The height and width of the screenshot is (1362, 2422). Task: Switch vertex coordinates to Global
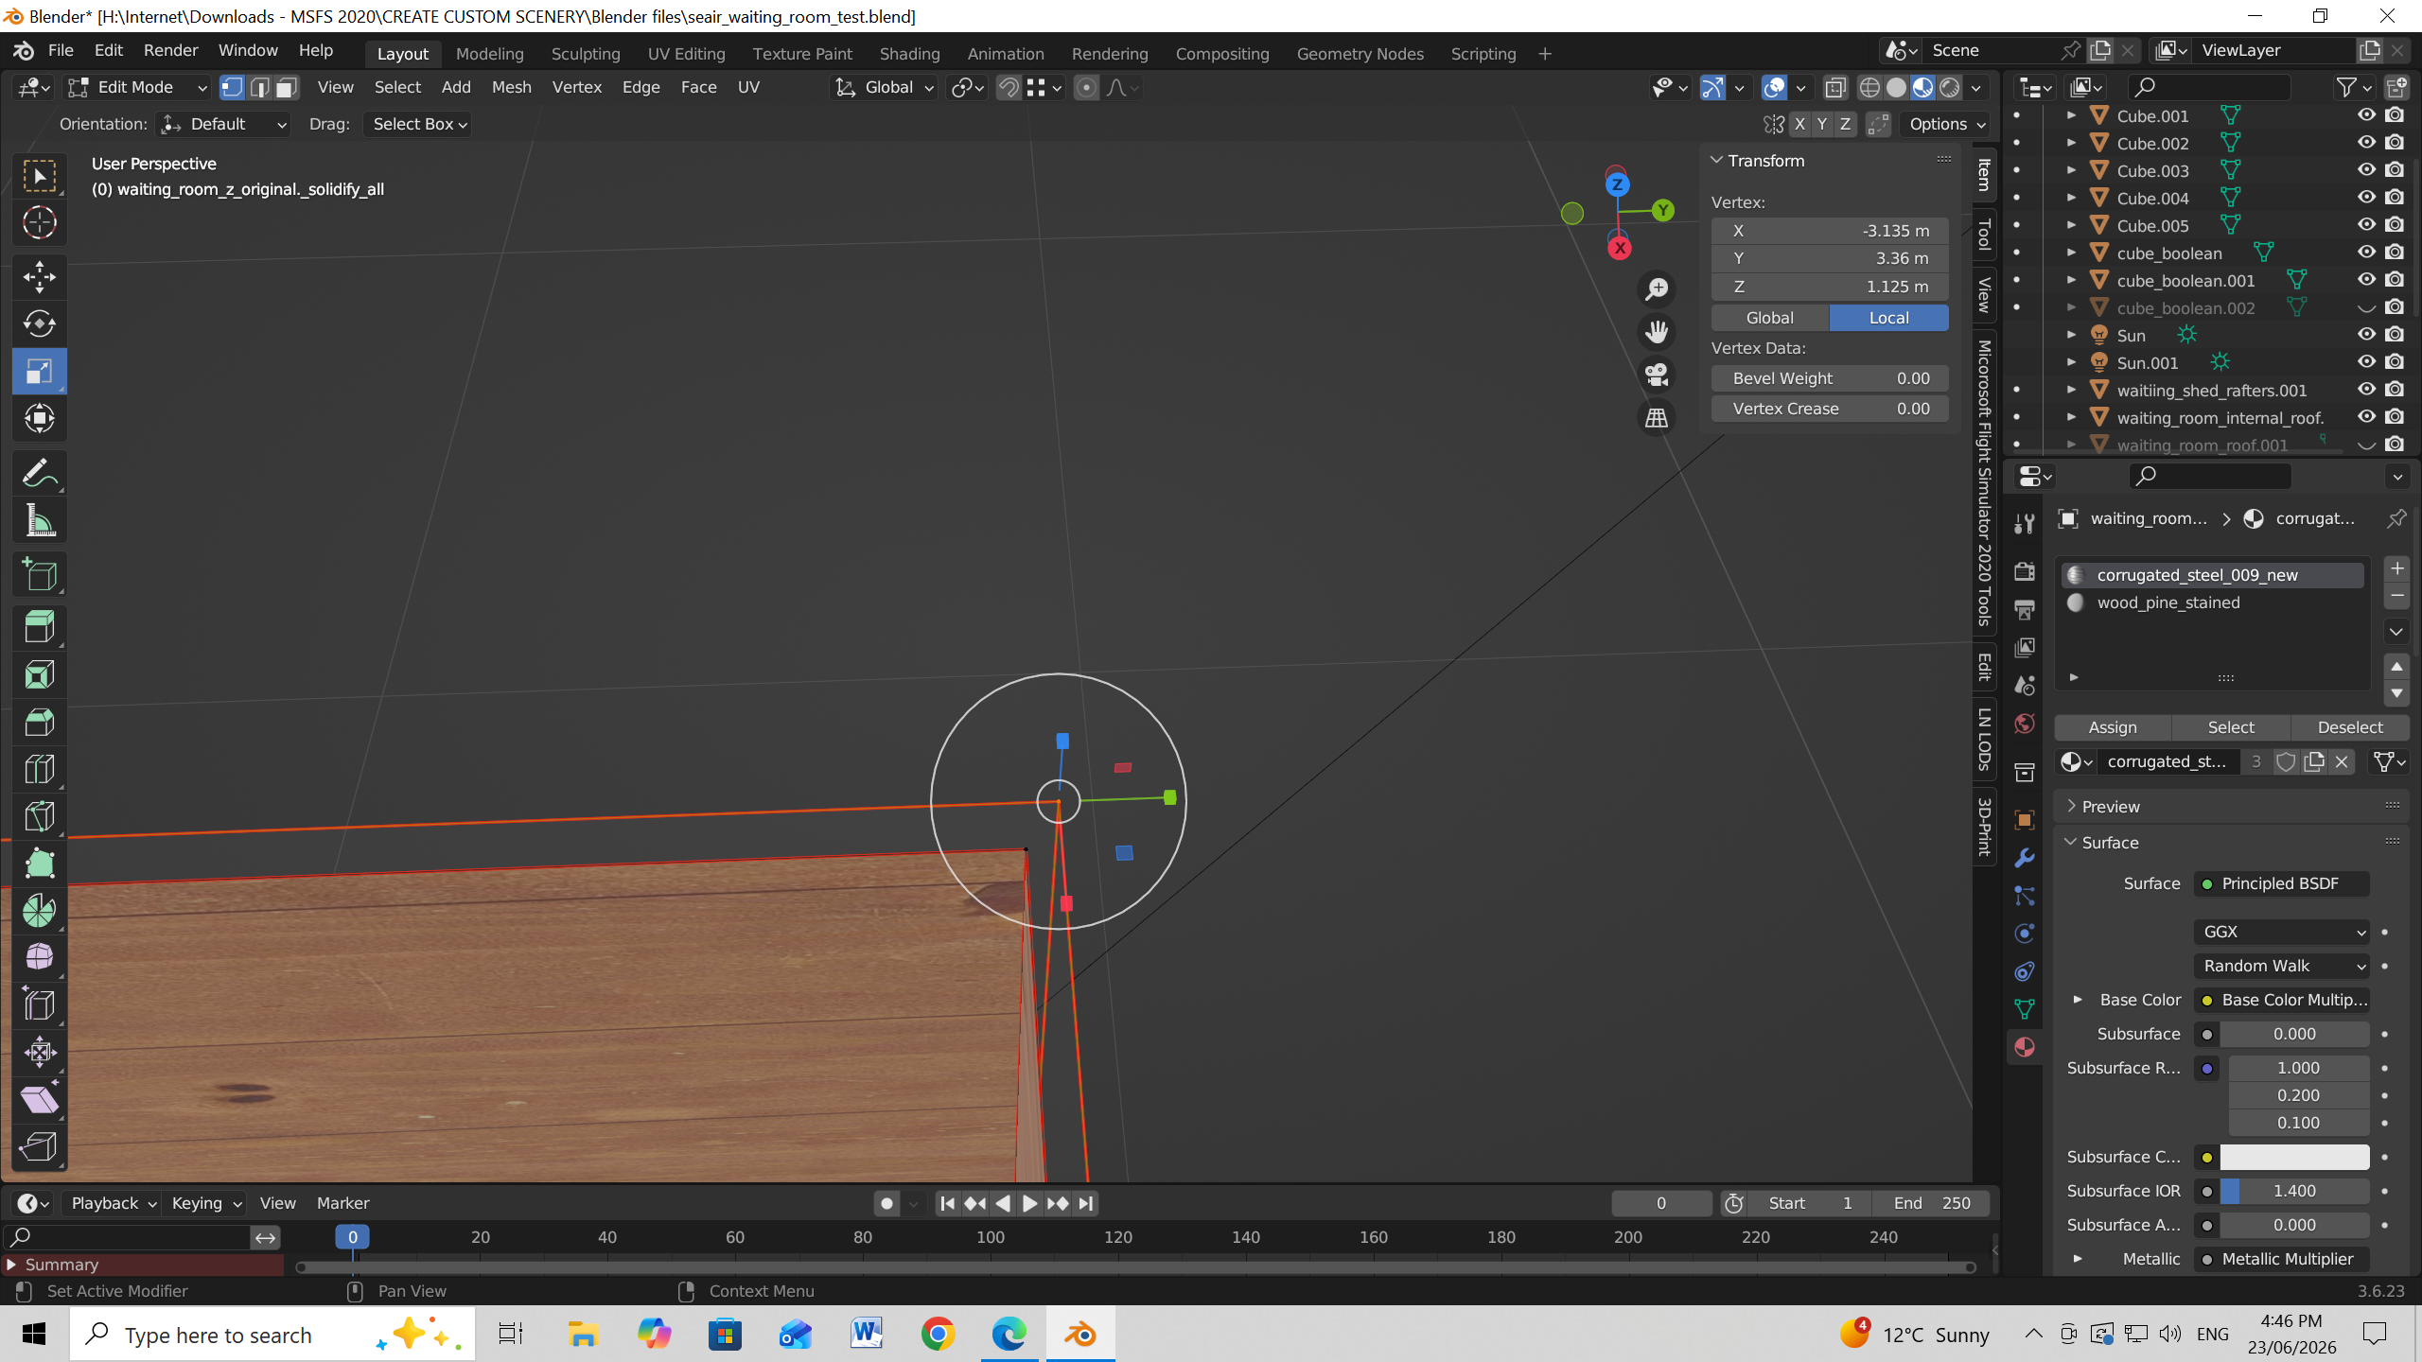pos(1769,318)
